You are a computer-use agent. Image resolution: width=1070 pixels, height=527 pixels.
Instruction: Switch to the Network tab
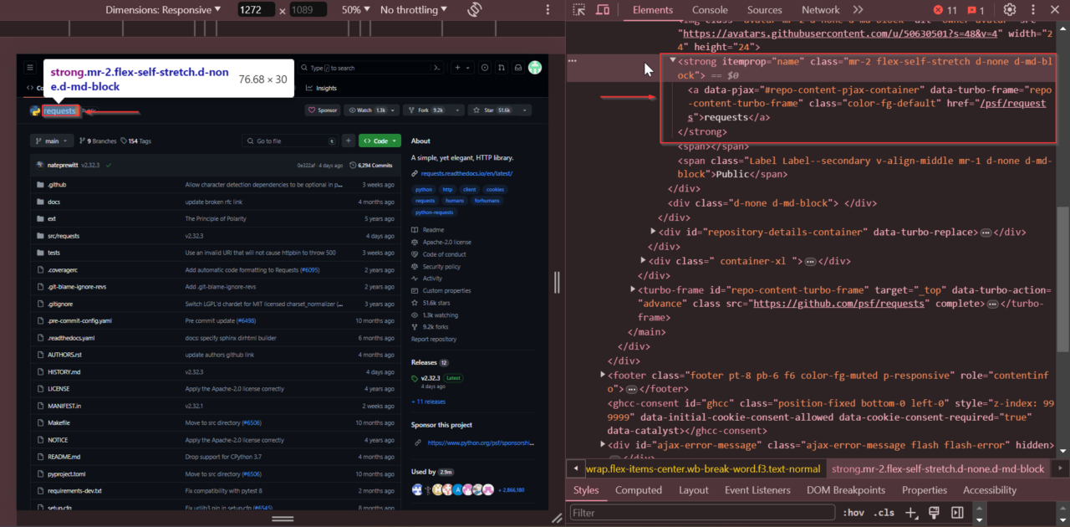point(821,10)
